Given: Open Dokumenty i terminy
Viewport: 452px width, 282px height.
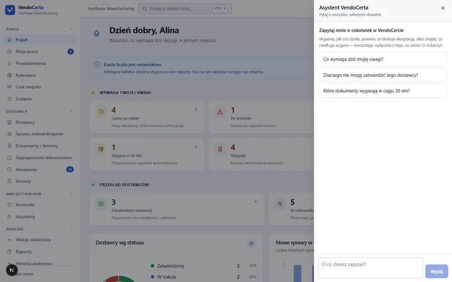Looking at the screenshot, I should pos(40,146).
